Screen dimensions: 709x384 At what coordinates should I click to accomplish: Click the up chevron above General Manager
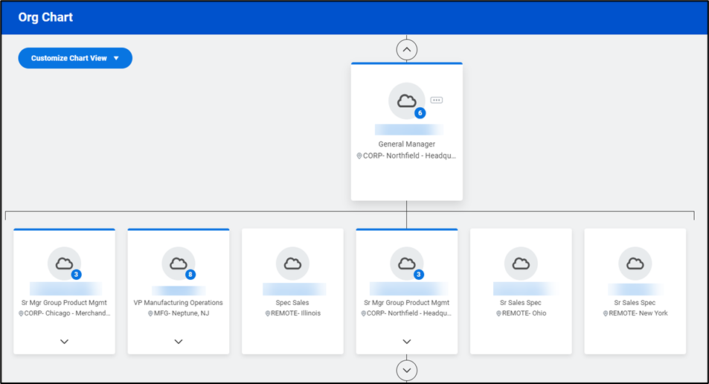point(406,50)
